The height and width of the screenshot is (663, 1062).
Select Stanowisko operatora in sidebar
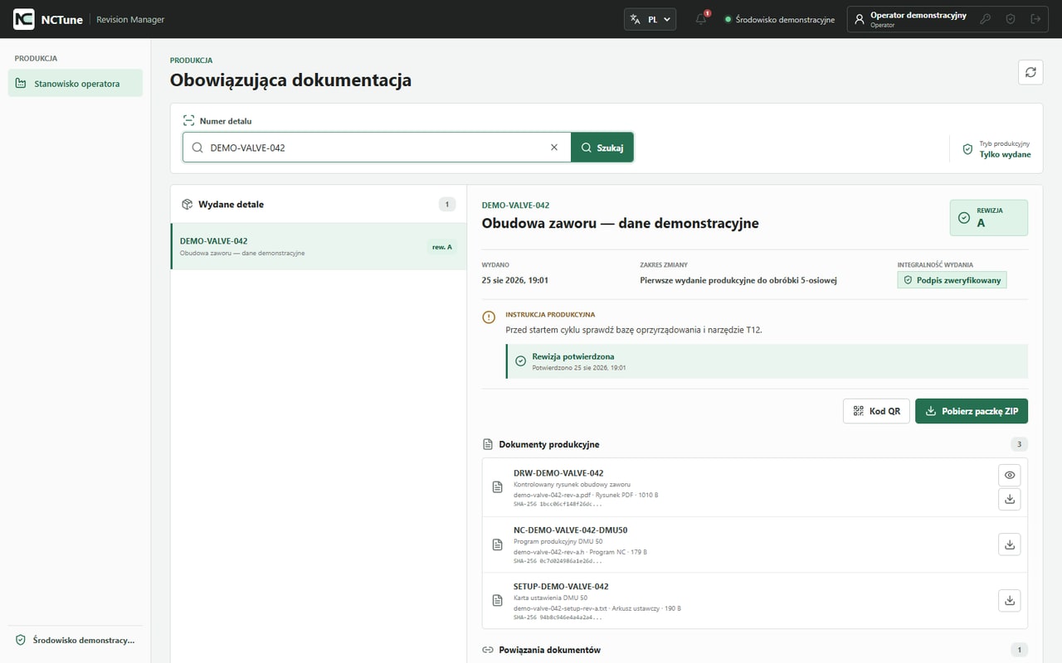click(76, 83)
